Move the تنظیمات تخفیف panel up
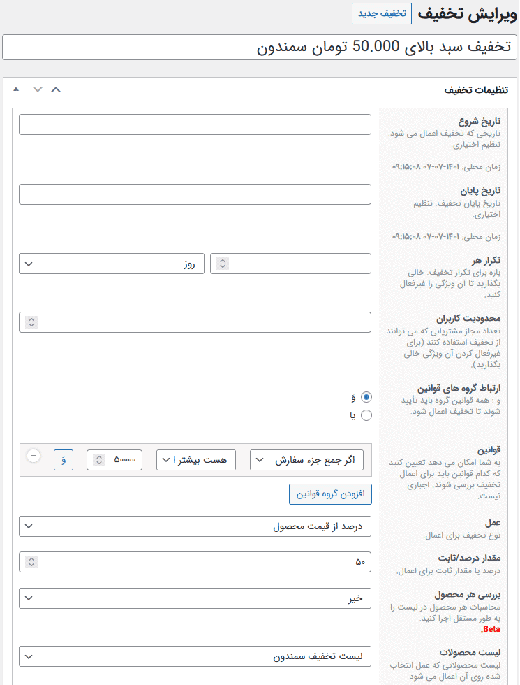Viewport: 520px width, 685px height. tap(56, 89)
